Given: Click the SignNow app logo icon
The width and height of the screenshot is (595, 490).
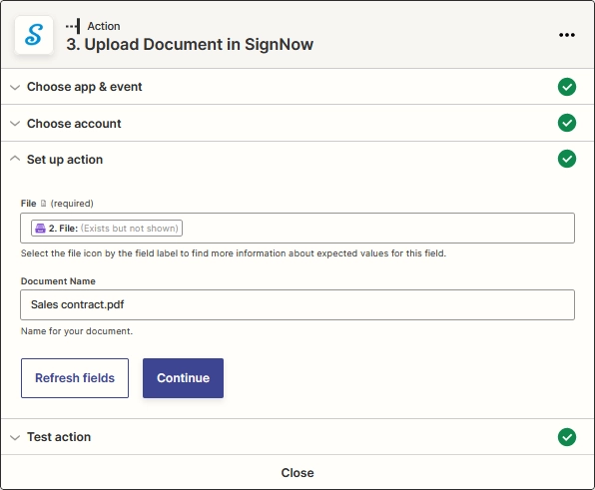Looking at the screenshot, I should point(34,35).
